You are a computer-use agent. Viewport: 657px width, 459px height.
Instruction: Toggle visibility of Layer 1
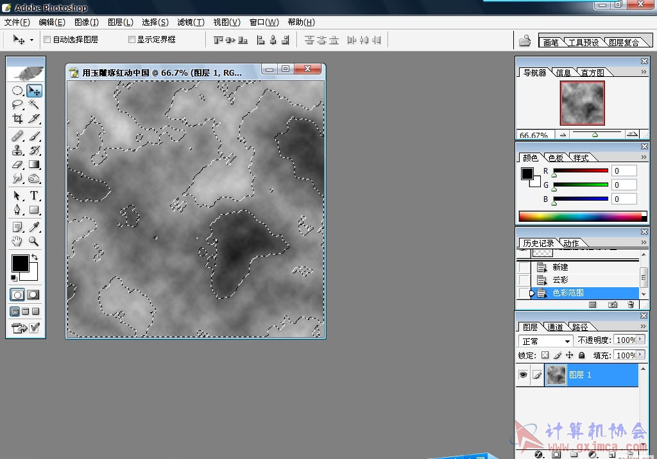coord(523,375)
